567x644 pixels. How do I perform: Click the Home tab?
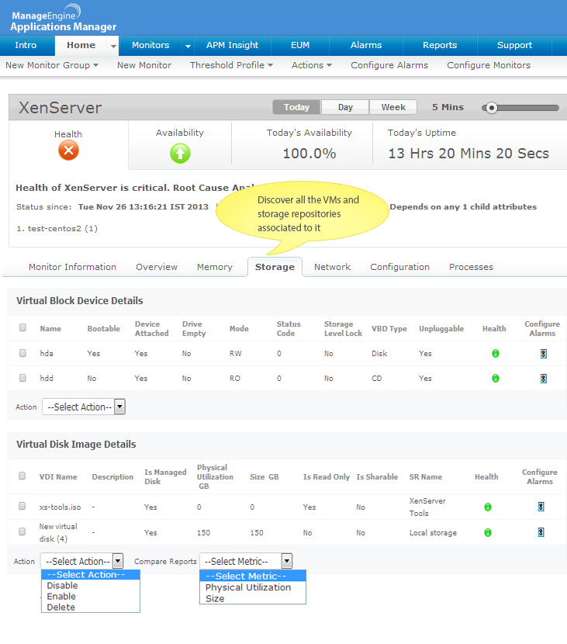(x=81, y=45)
